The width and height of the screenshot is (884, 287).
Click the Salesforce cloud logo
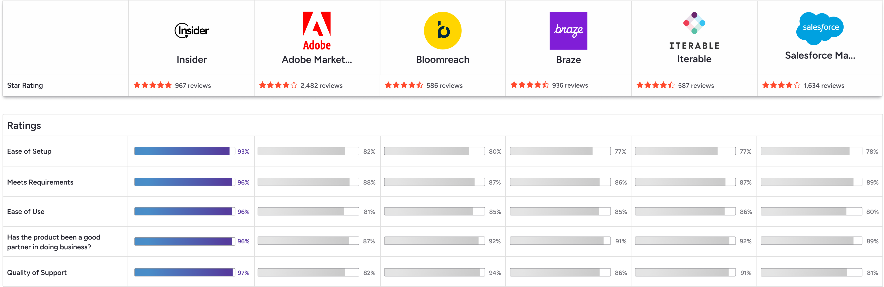[x=820, y=28]
